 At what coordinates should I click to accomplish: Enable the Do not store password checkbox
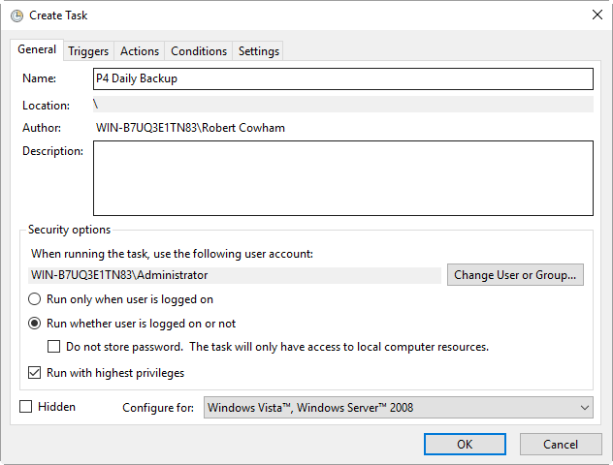click(54, 347)
